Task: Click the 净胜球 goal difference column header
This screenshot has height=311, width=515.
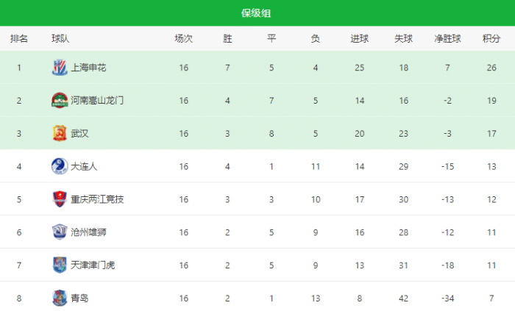Action: pyautogui.click(x=447, y=38)
